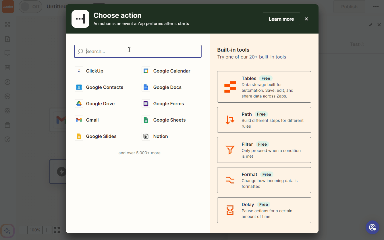Close the Choose action dialog
Image resolution: width=384 pixels, height=240 pixels.
point(306,19)
